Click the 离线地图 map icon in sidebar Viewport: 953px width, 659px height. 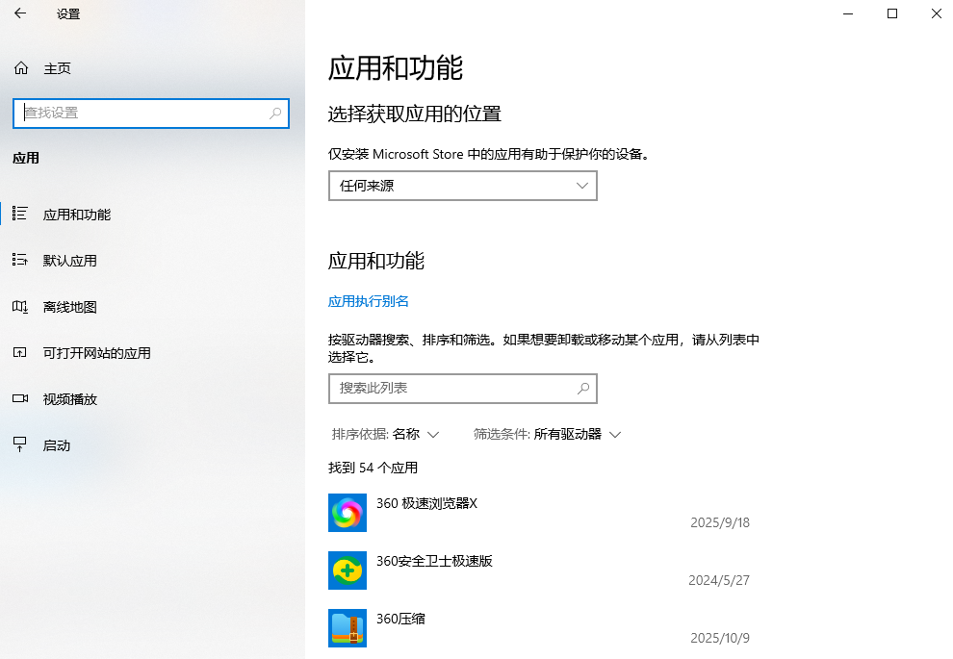coord(20,306)
